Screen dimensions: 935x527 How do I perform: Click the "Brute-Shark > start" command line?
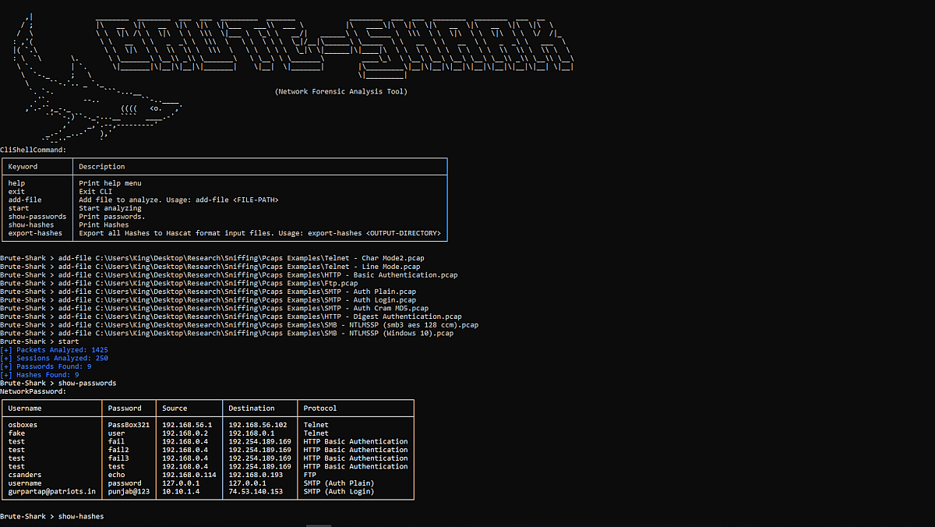39,341
